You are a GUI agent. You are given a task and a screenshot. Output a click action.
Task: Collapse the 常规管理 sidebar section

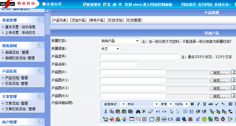coord(40,20)
